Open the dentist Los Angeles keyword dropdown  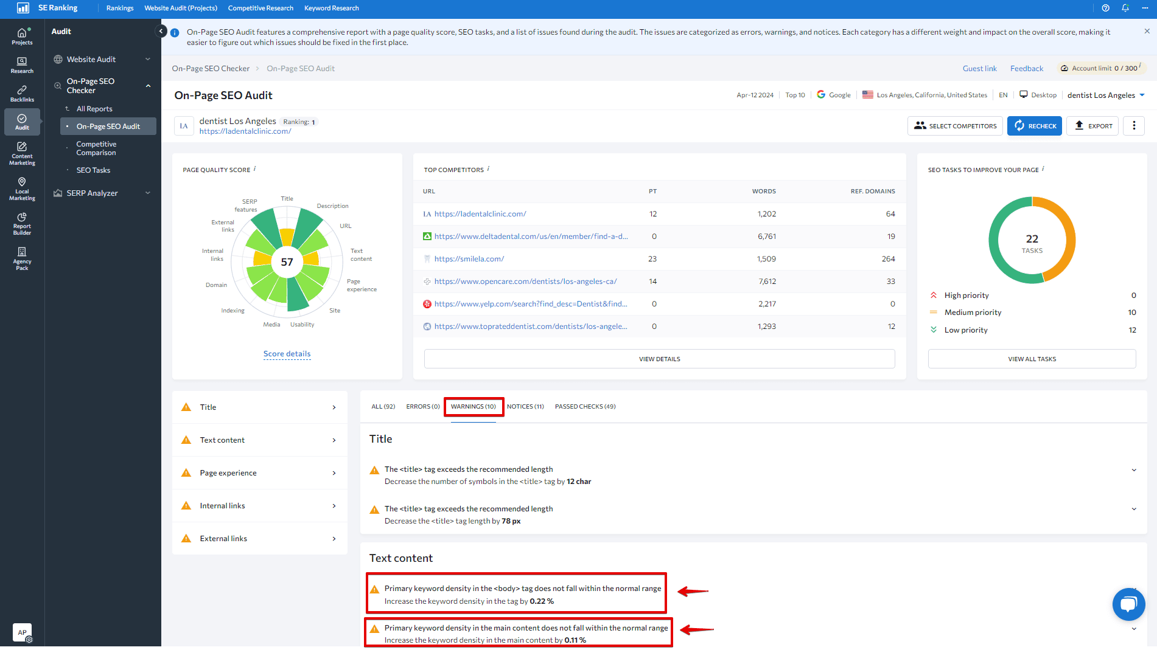pyautogui.click(x=1106, y=95)
